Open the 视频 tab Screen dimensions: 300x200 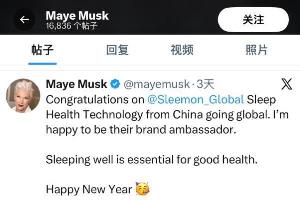[182, 50]
